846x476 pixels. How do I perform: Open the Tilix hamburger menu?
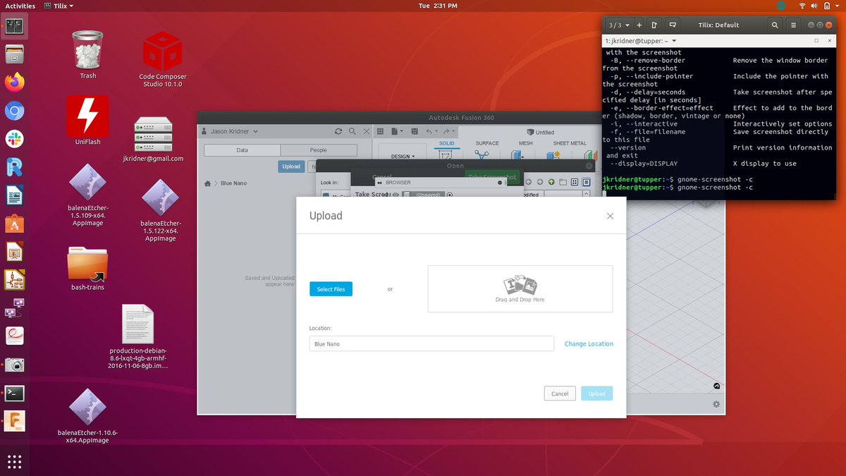(794, 25)
